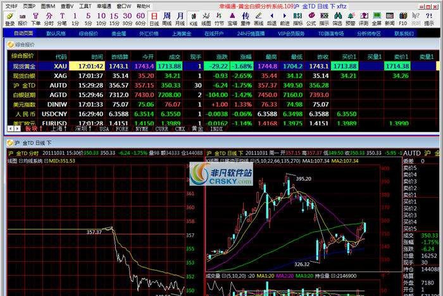Select the 板块 market tab
Screen dimensions: 443x296
click(34, 129)
